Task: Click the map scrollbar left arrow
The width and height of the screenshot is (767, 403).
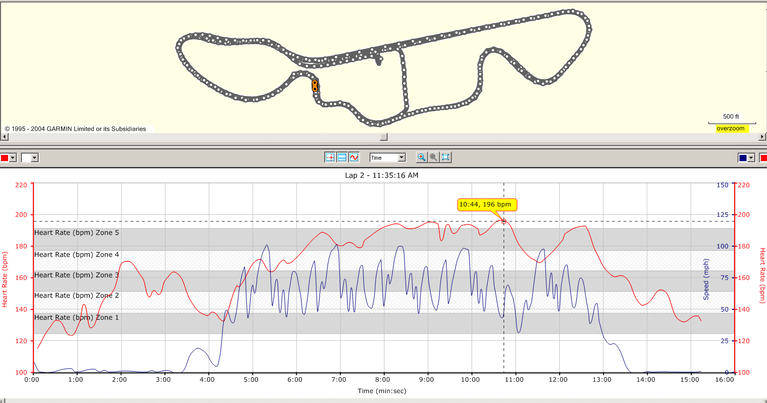Action: 4,137
